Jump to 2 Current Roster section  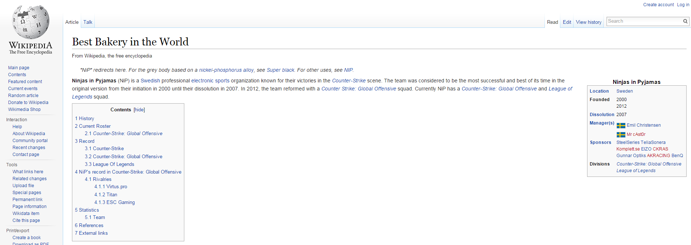pyautogui.click(x=93, y=126)
